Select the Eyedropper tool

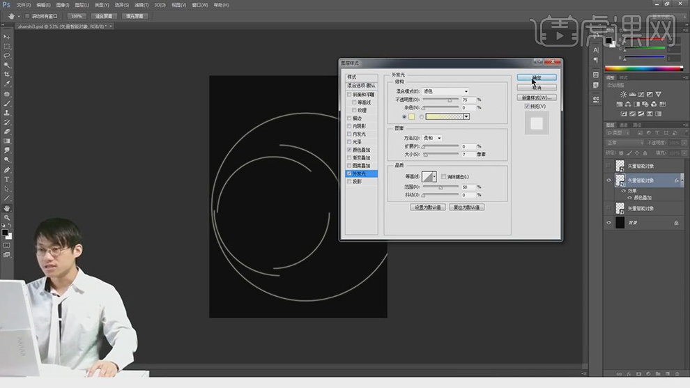[7, 84]
